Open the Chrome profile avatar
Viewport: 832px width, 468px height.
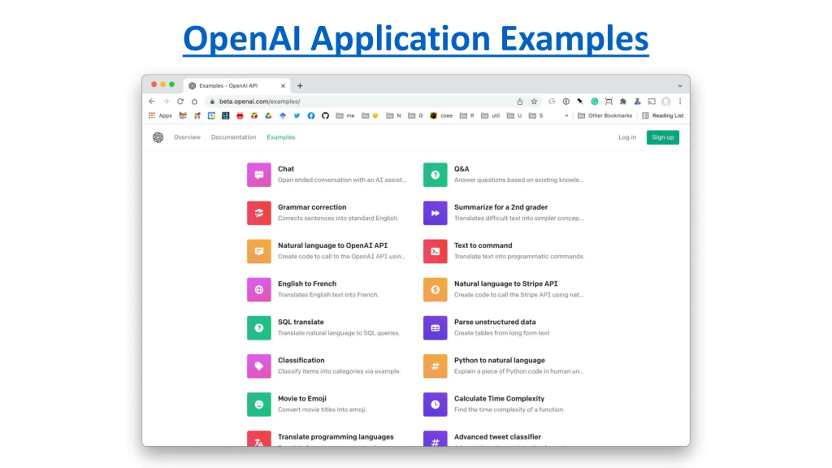666,101
